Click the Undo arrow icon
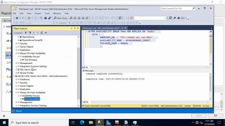The height and width of the screenshot is (126, 225). coord(106,18)
